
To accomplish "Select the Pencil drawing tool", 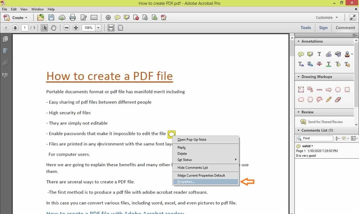I will coord(328,99).
